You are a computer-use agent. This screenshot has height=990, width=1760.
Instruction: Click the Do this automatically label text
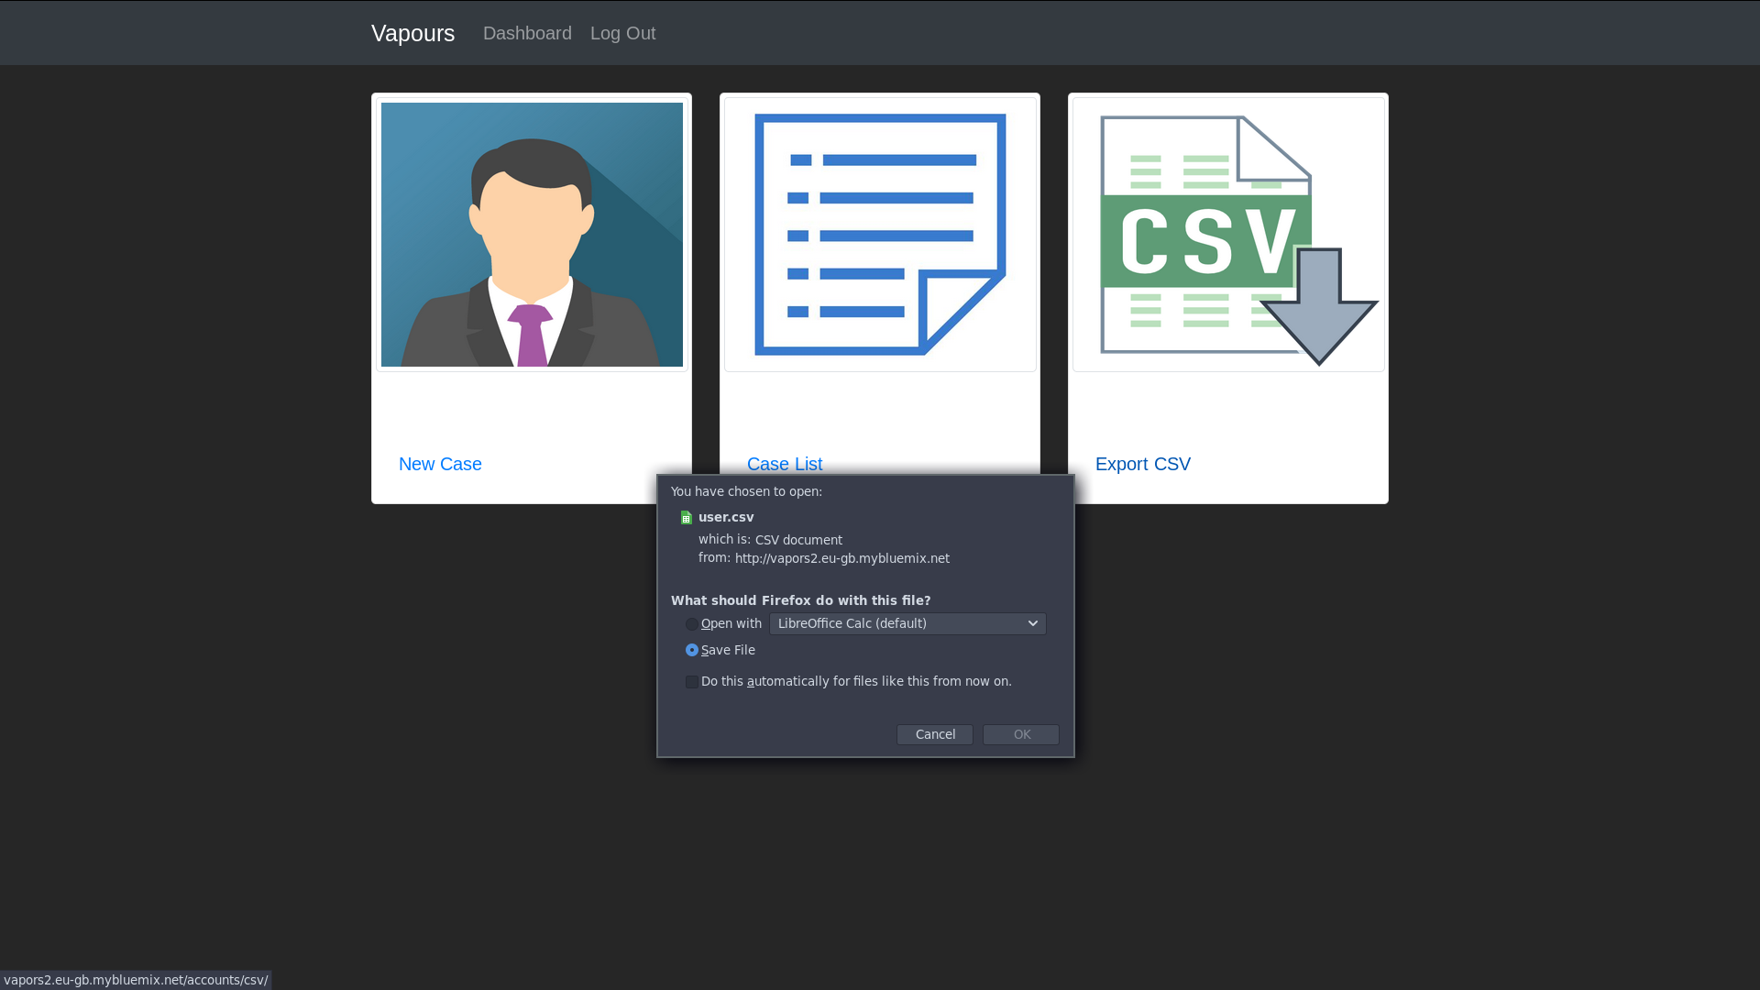856,681
